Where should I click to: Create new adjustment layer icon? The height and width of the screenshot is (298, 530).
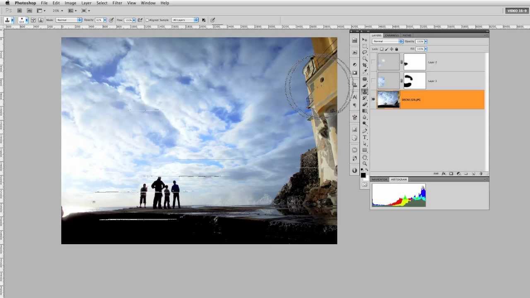click(x=458, y=173)
